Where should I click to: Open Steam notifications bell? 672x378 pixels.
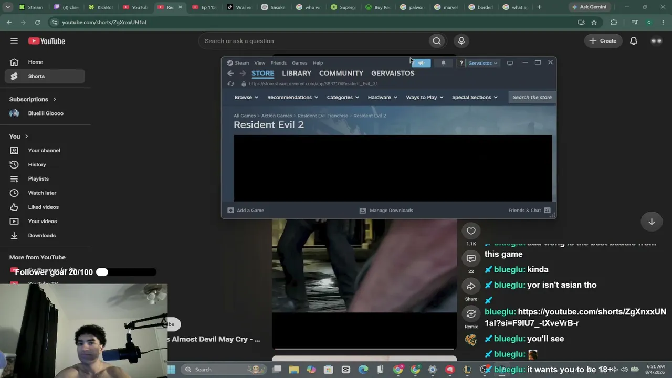pos(444,63)
